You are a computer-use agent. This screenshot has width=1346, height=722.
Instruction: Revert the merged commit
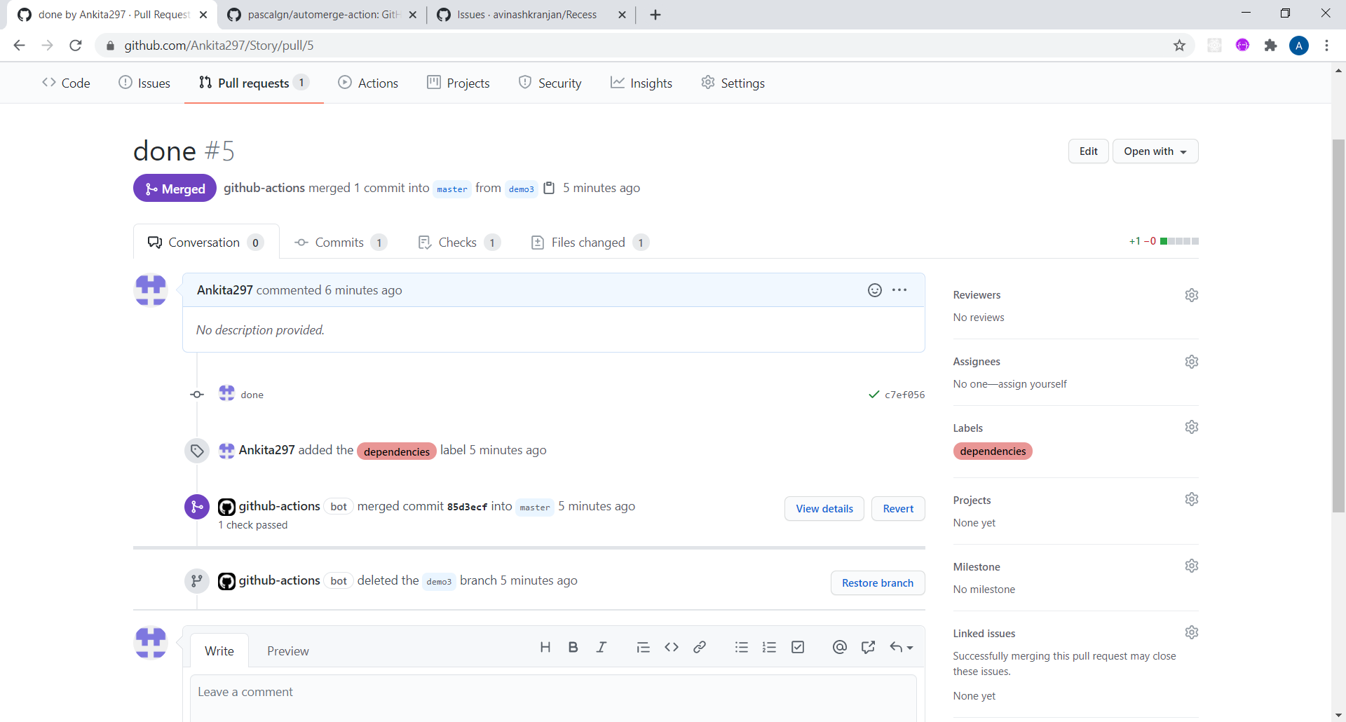click(x=898, y=508)
